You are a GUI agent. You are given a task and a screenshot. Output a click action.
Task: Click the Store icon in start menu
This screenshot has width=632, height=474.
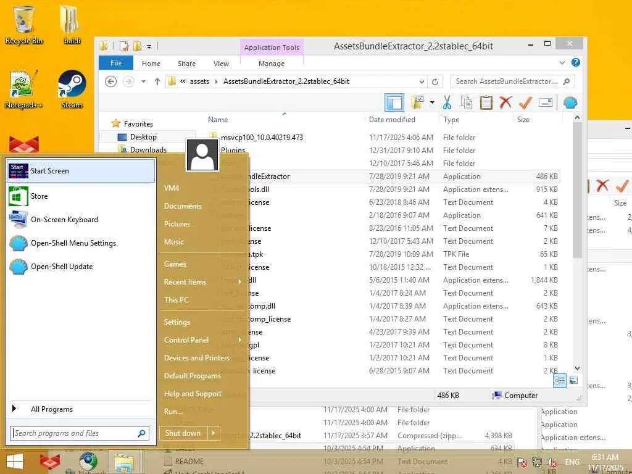click(x=18, y=196)
